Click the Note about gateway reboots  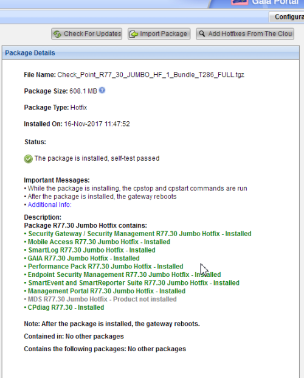[x=112, y=324]
